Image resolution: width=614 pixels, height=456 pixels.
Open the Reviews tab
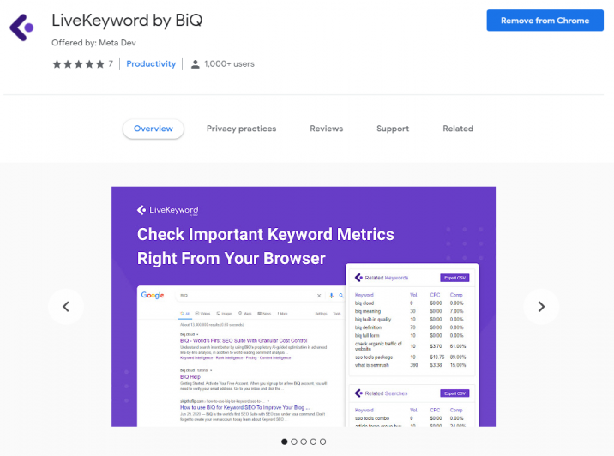click(326, 129)
